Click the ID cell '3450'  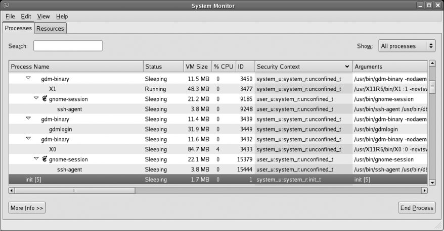(246, 79)
